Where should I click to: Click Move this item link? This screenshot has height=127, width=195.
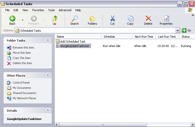(x=22, y=53)
